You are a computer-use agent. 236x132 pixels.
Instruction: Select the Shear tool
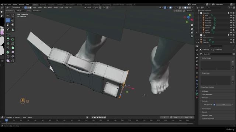8,60
